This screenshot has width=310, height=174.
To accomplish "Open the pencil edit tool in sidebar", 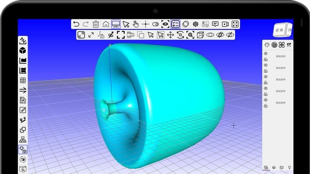I will [x=23, y=110].
